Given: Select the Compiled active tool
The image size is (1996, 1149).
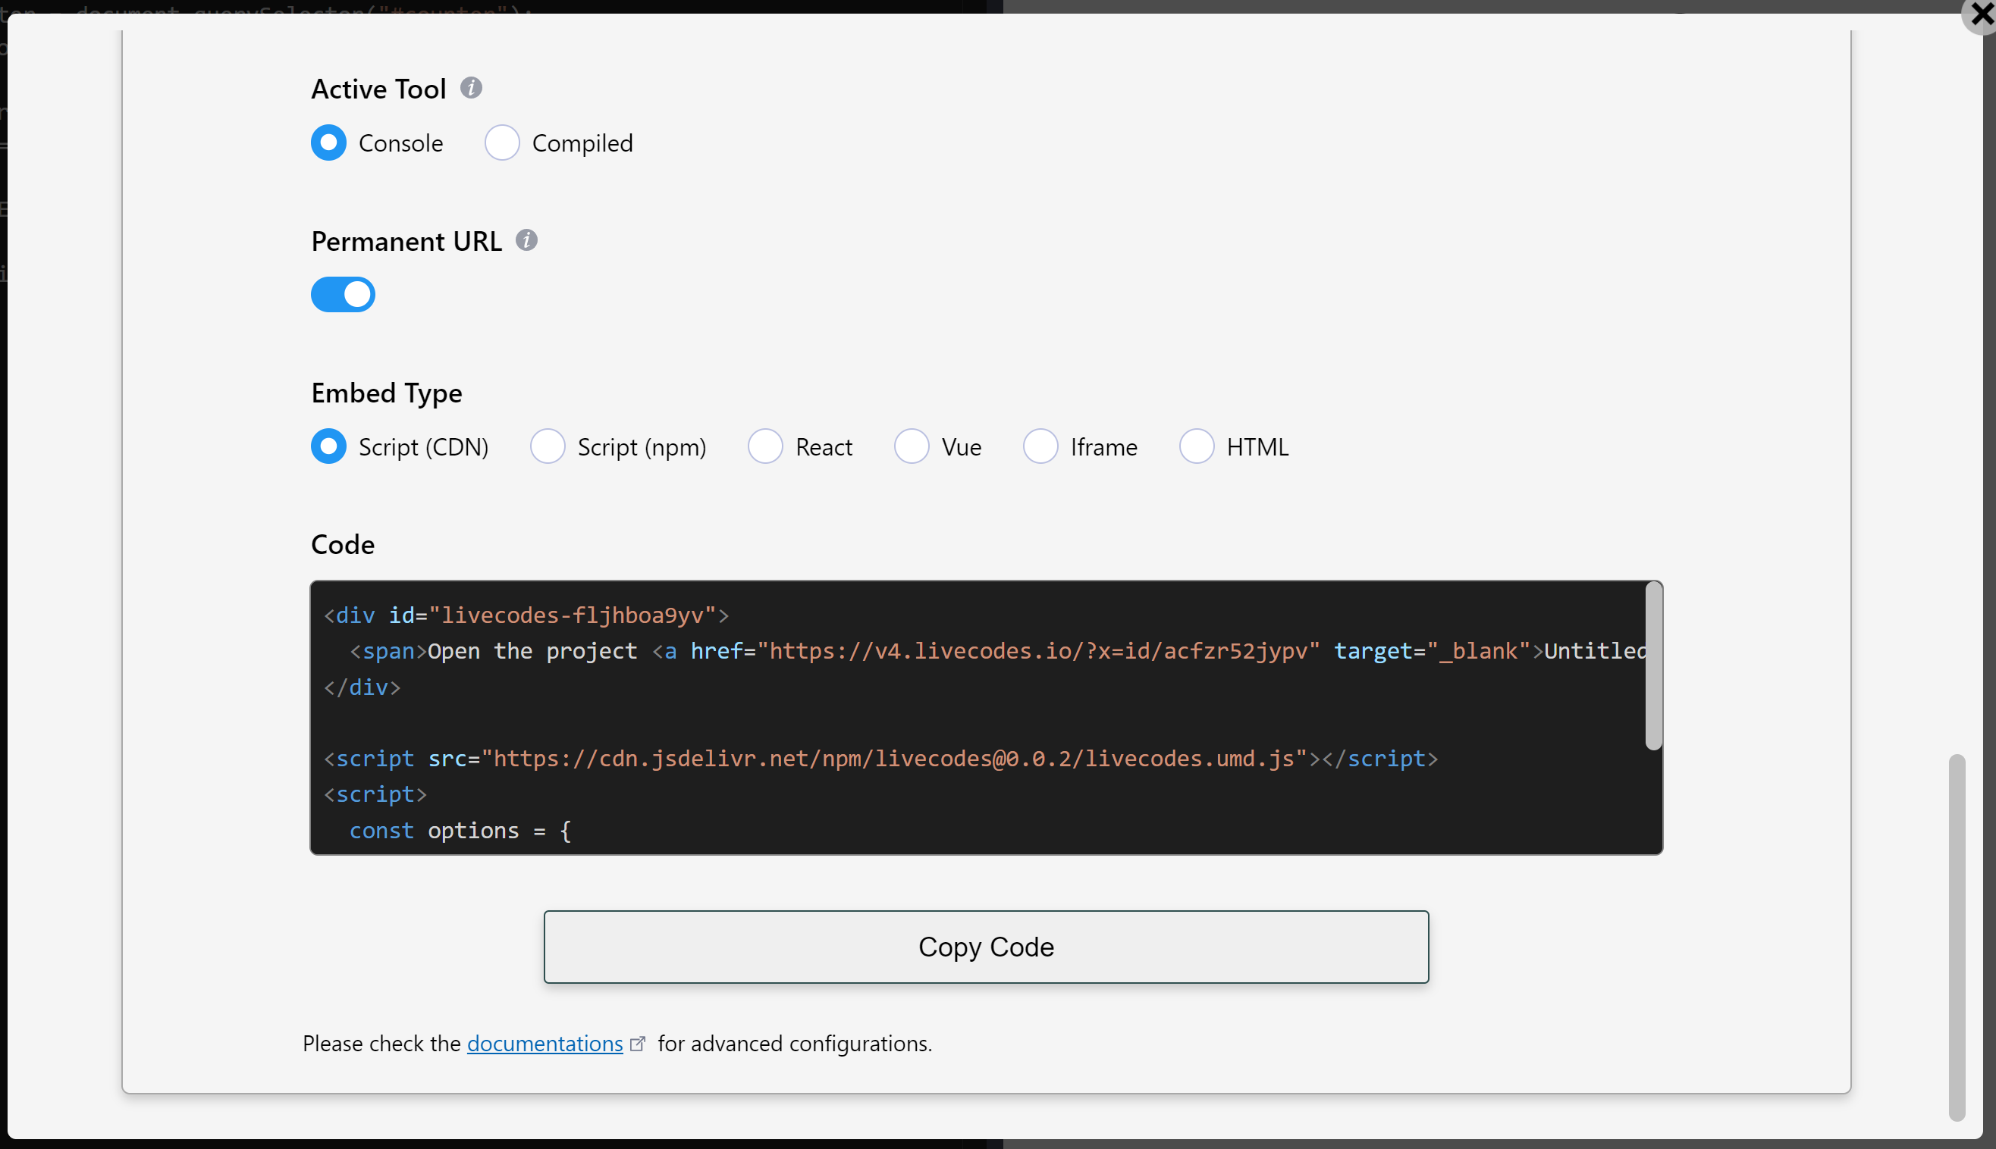Looking at the screenshot, I should point(502,142).
